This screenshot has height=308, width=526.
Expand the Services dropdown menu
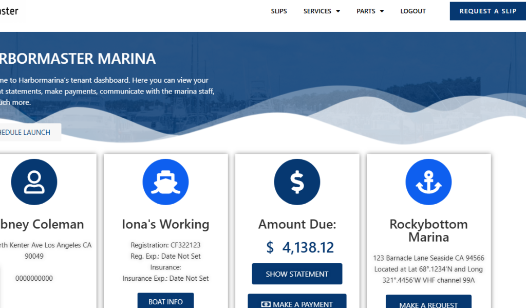[x=322, y=11]
